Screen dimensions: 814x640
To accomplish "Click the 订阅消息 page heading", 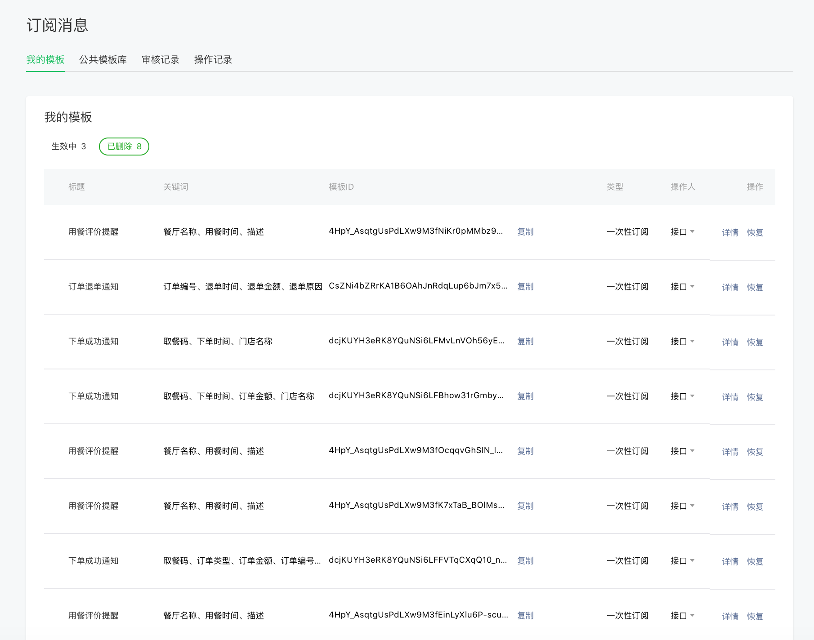I will tap(57, 25).
